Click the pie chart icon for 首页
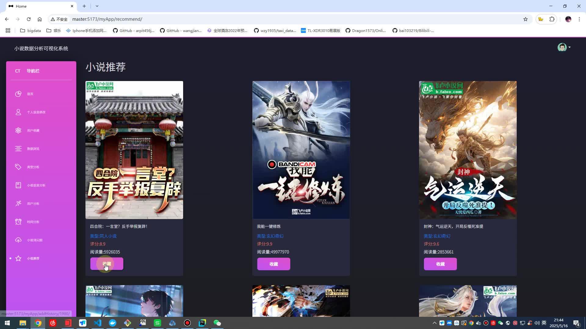Screen dimensions: 586x329 coord(18,94)
